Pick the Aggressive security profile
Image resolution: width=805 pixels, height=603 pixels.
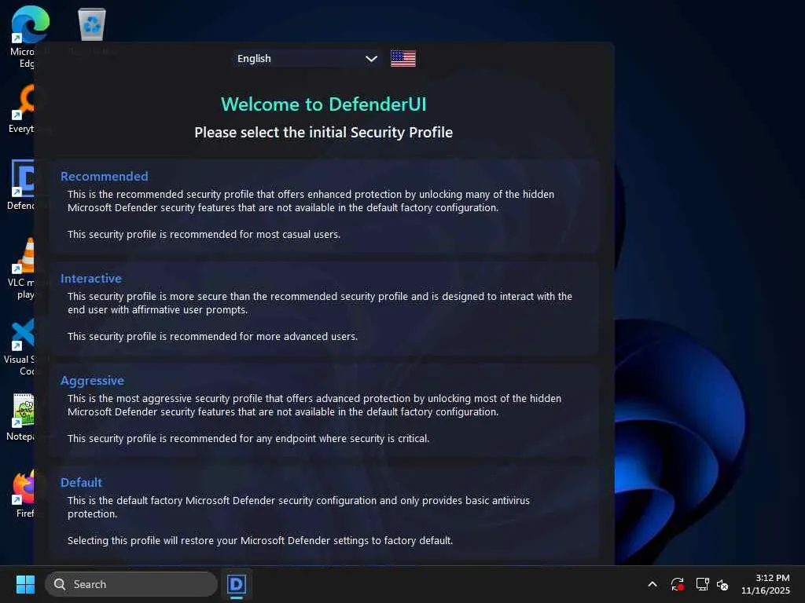(x=325, y=410)
